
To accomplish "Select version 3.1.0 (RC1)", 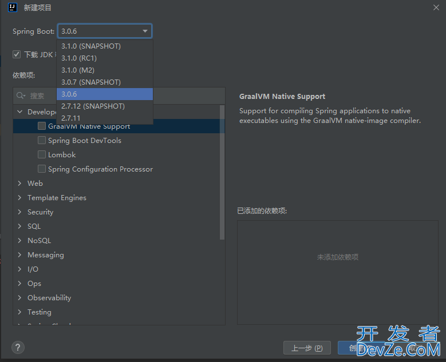I will (x=105, y=58).
